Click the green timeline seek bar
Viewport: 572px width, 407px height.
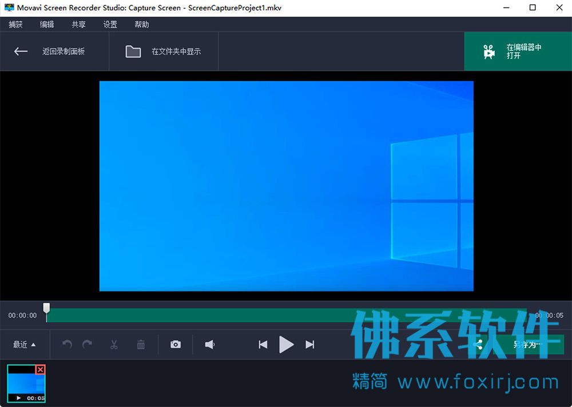[287, 315]
